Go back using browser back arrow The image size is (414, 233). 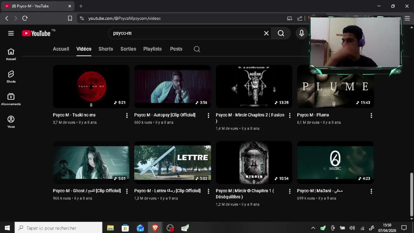(7, 18)
